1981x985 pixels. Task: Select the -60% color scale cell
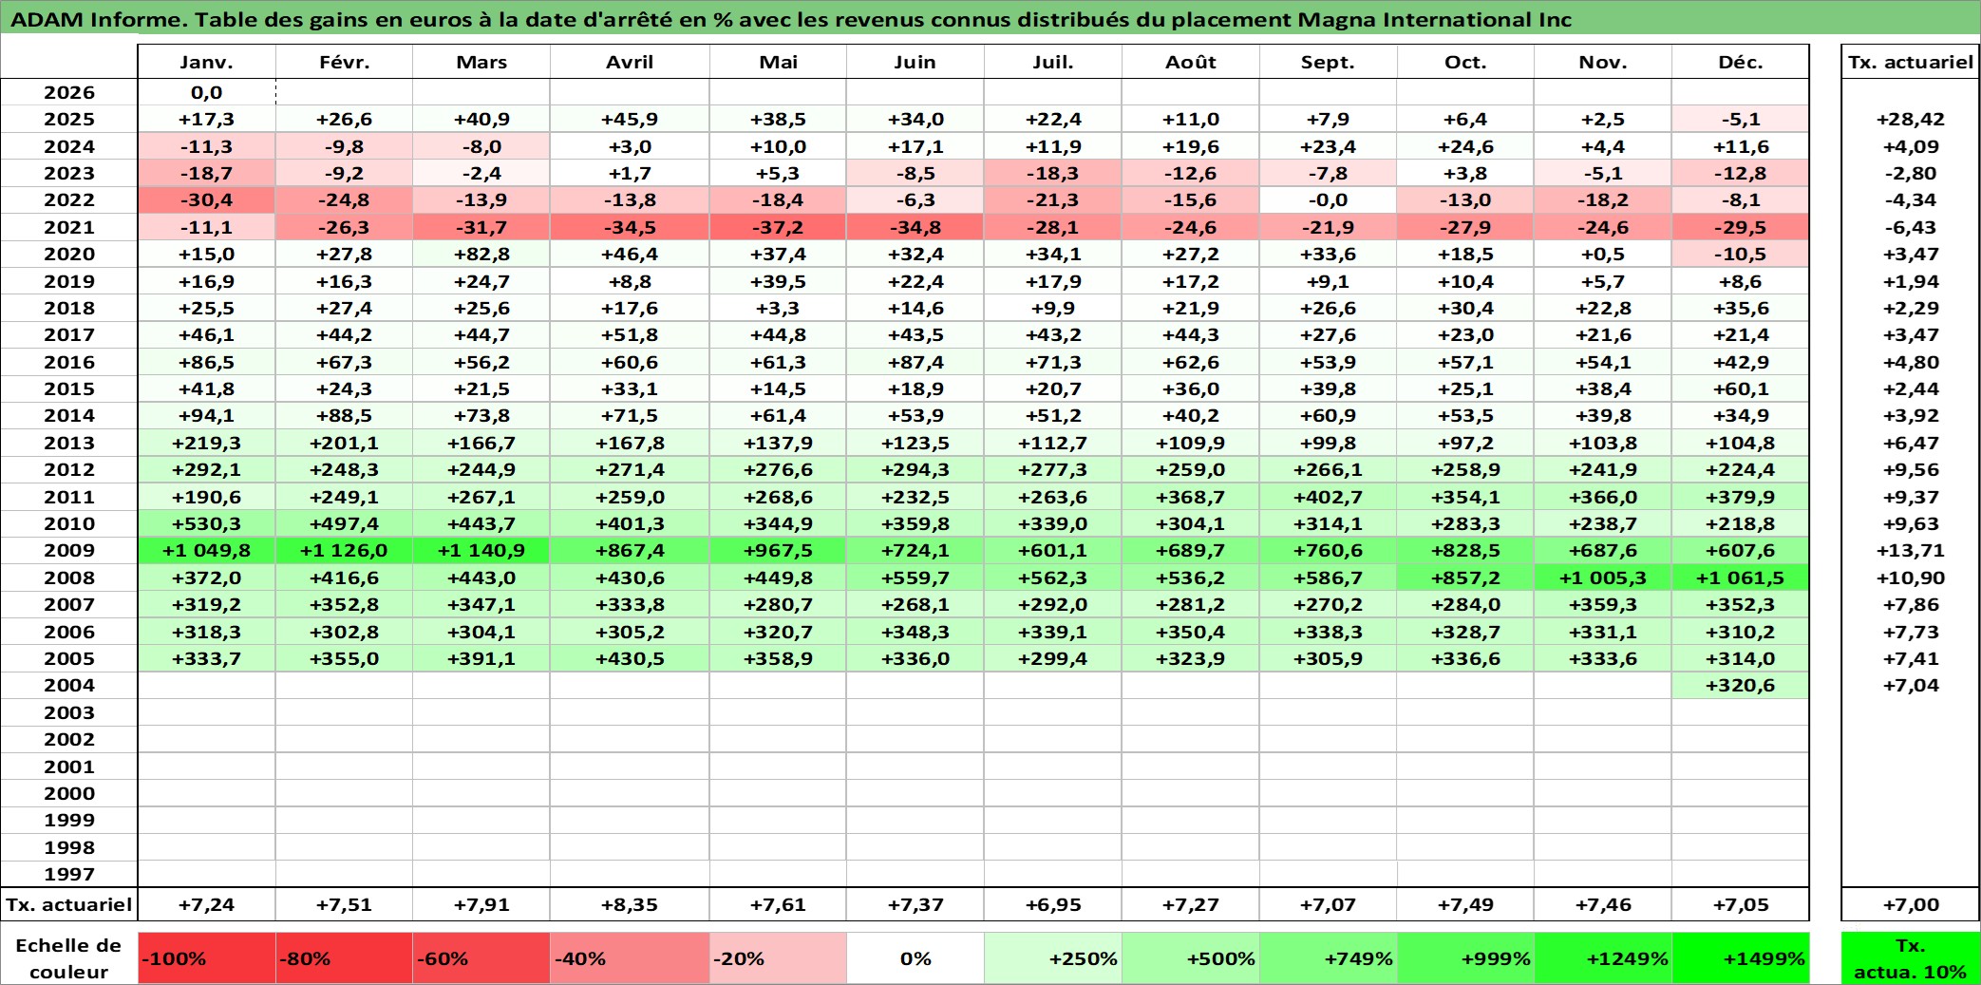(481, 958)
